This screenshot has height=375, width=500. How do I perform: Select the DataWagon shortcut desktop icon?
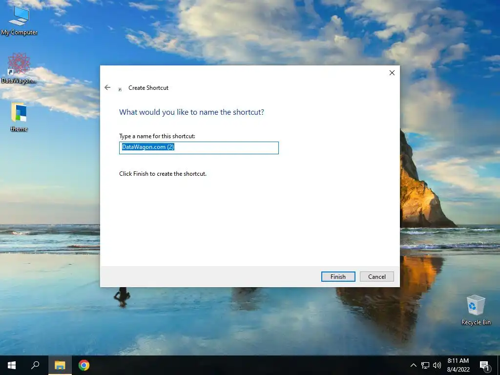[x=19, y=68]
